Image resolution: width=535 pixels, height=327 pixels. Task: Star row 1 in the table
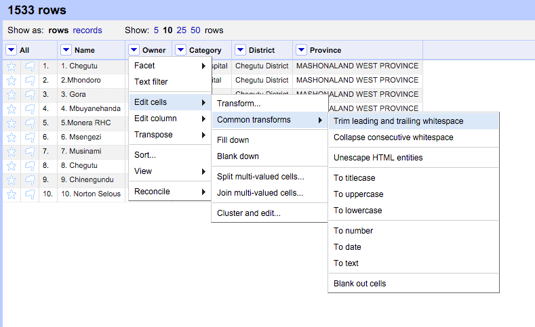pos(12,66)
